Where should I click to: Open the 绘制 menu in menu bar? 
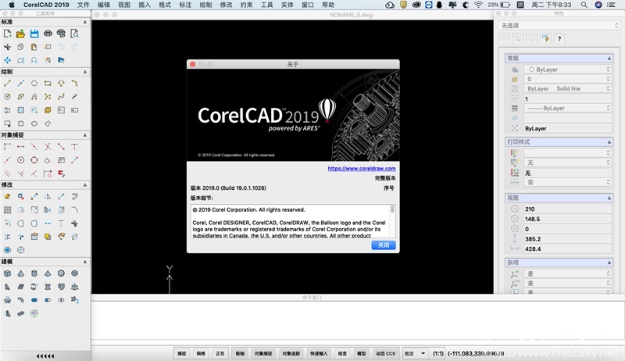coord(205,5)
